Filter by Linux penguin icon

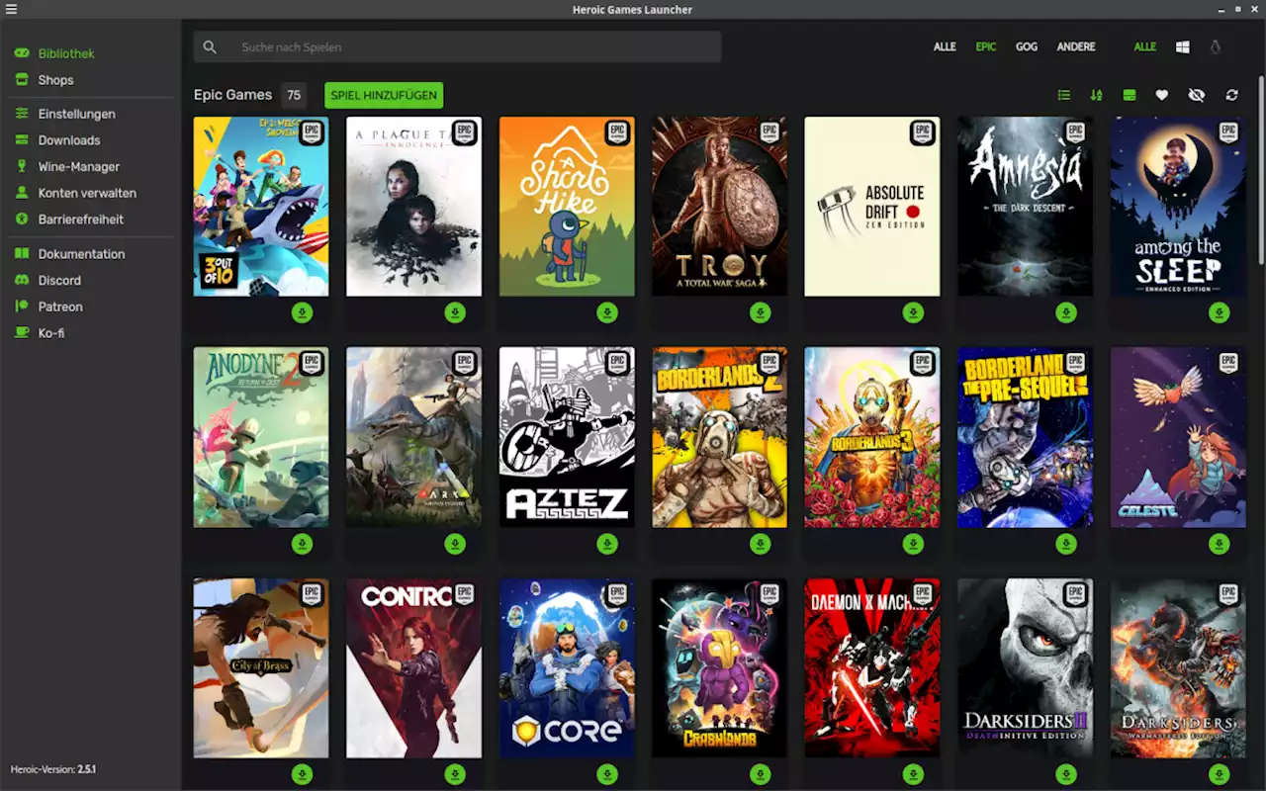[x=1215, y=46]
